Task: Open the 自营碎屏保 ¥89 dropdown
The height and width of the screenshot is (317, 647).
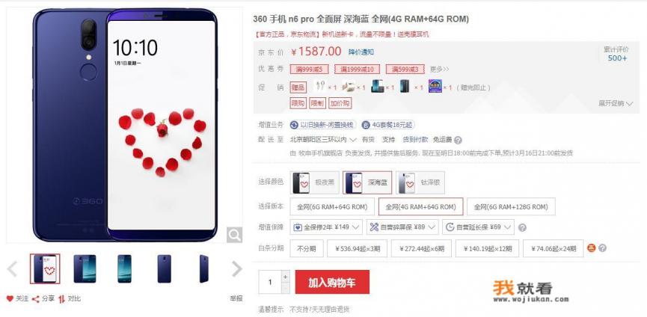Action: (402, 227)
